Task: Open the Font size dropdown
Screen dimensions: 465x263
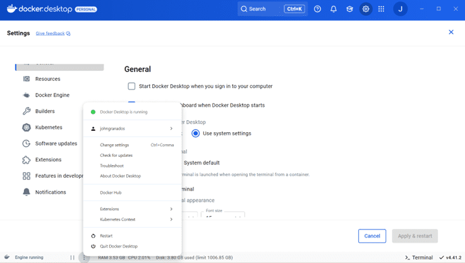Action: (223, 214)
